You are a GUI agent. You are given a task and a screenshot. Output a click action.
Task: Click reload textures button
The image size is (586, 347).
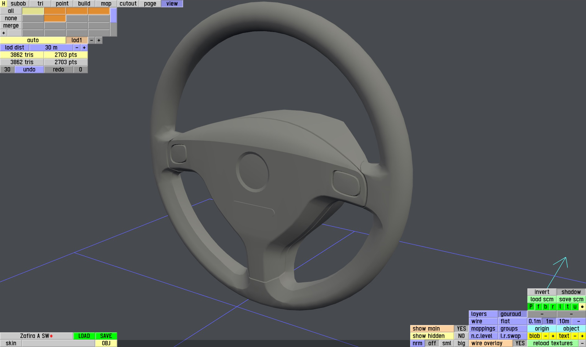click(552, 343)
